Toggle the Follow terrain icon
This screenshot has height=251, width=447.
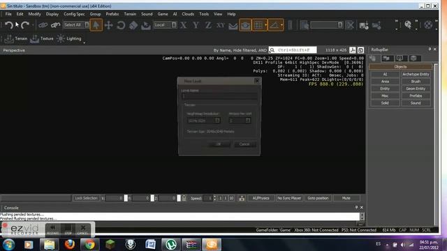(233, 25)
